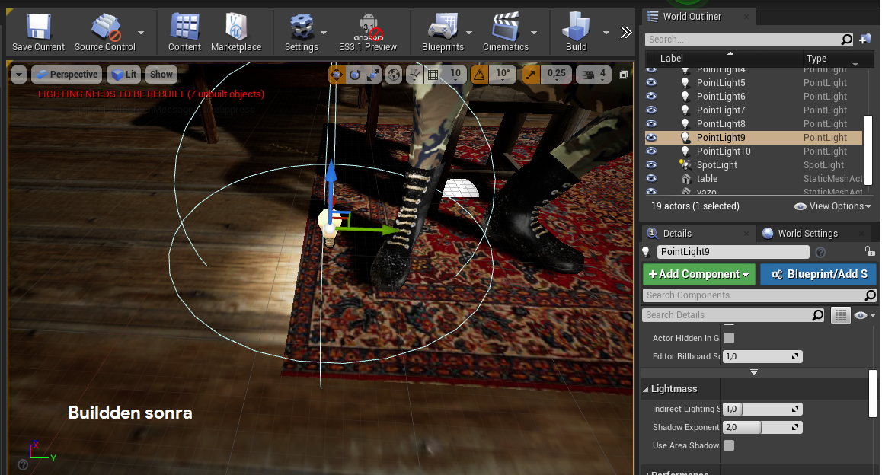Launch the Marketplace from the toolbar
The image size is (882, 475).
pyautogui.click(x=236, y=33)
